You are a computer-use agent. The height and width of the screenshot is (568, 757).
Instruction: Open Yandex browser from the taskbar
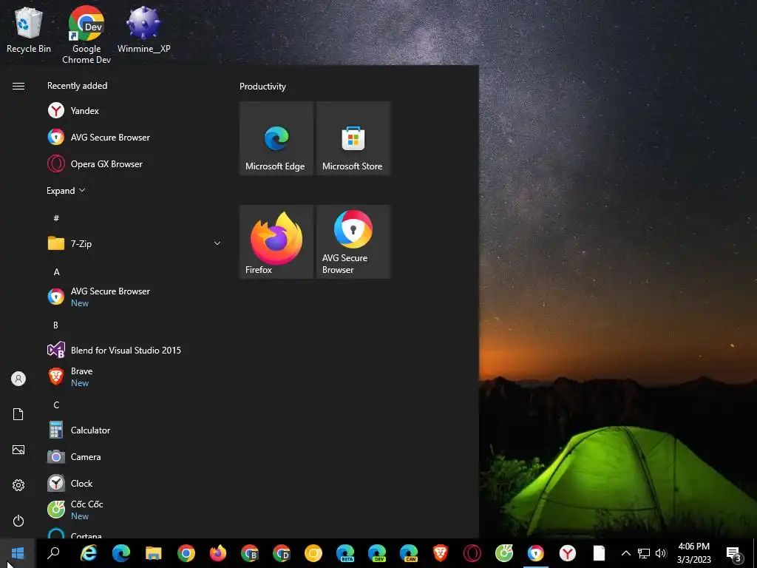coord(568,553)
